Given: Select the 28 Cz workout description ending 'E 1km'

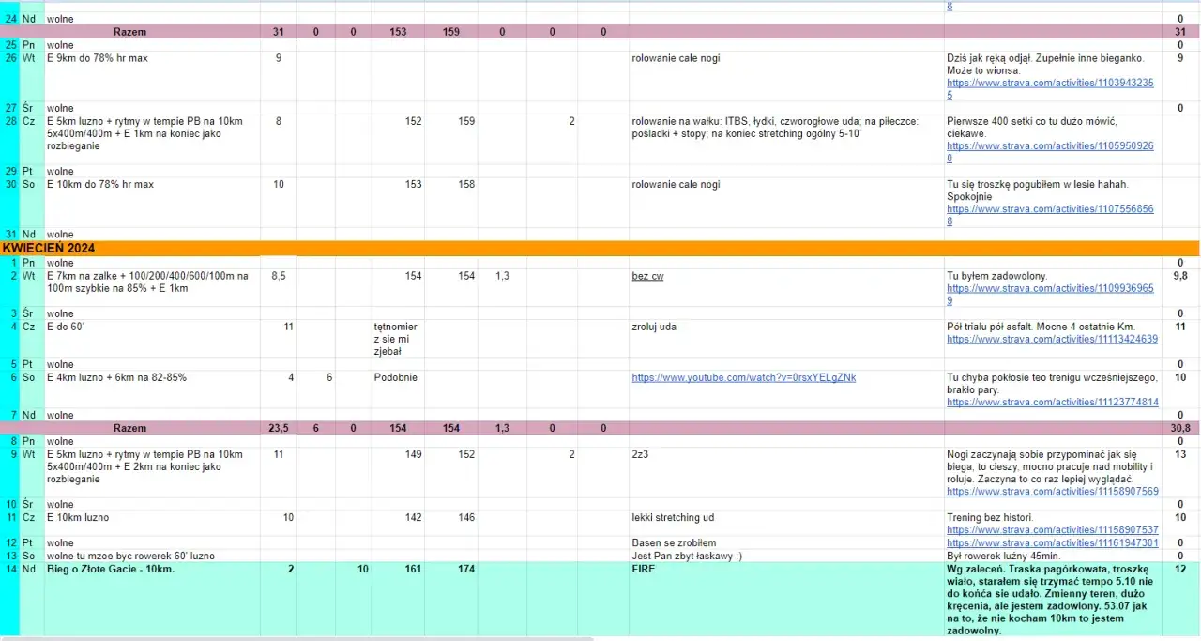Looking at the screenshot, I should point(152,140).
